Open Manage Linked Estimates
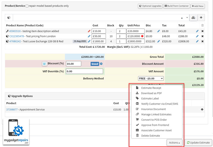The image size is (213, 147). tap(156, 115)
